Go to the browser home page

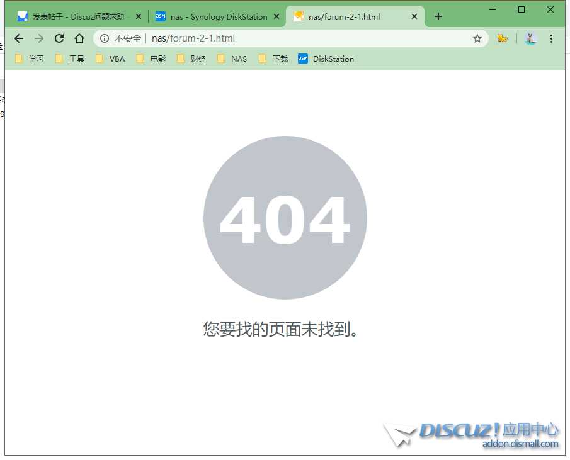pos(79,38)
